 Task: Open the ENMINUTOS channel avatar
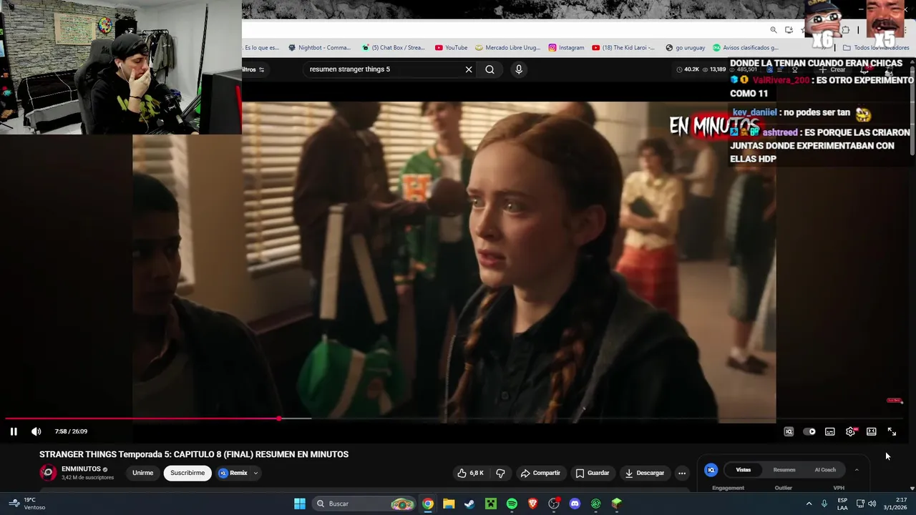pyautogui.click(x=48, y=473)
